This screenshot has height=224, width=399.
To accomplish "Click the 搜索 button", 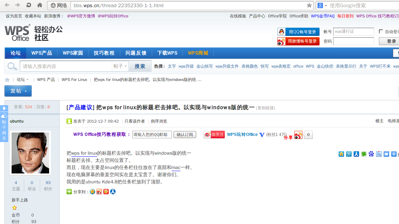I will (x=140, y=66).
